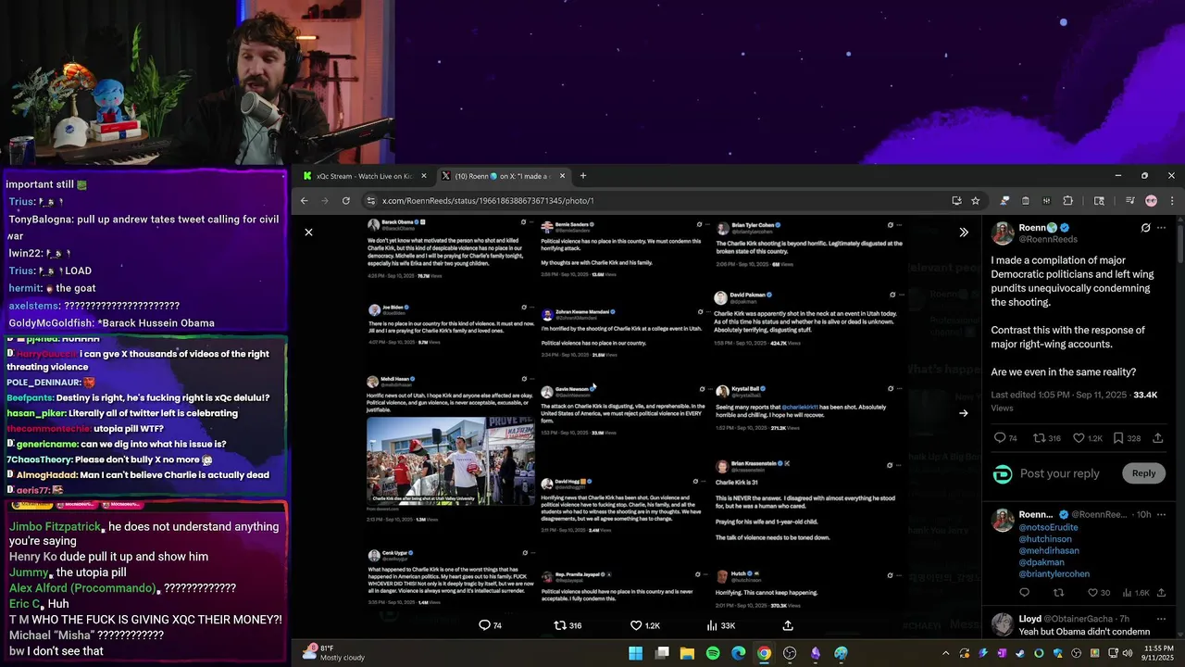Image resolution: width=1185 pixels, height=667 pixels.
Task: Open Microsoft Edge from the taskbar
Action: coord(738,653)
